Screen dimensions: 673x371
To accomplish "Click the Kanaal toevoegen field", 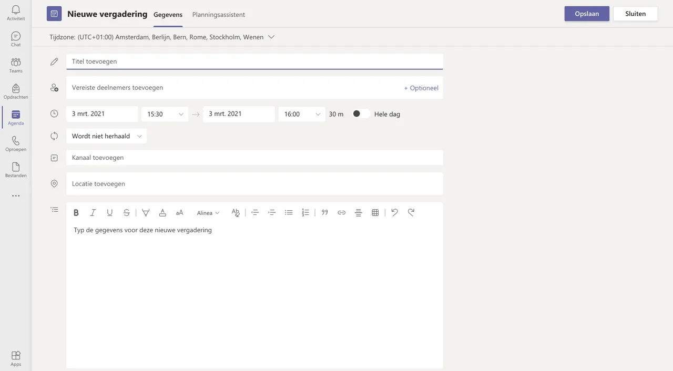I will point(254,158).
